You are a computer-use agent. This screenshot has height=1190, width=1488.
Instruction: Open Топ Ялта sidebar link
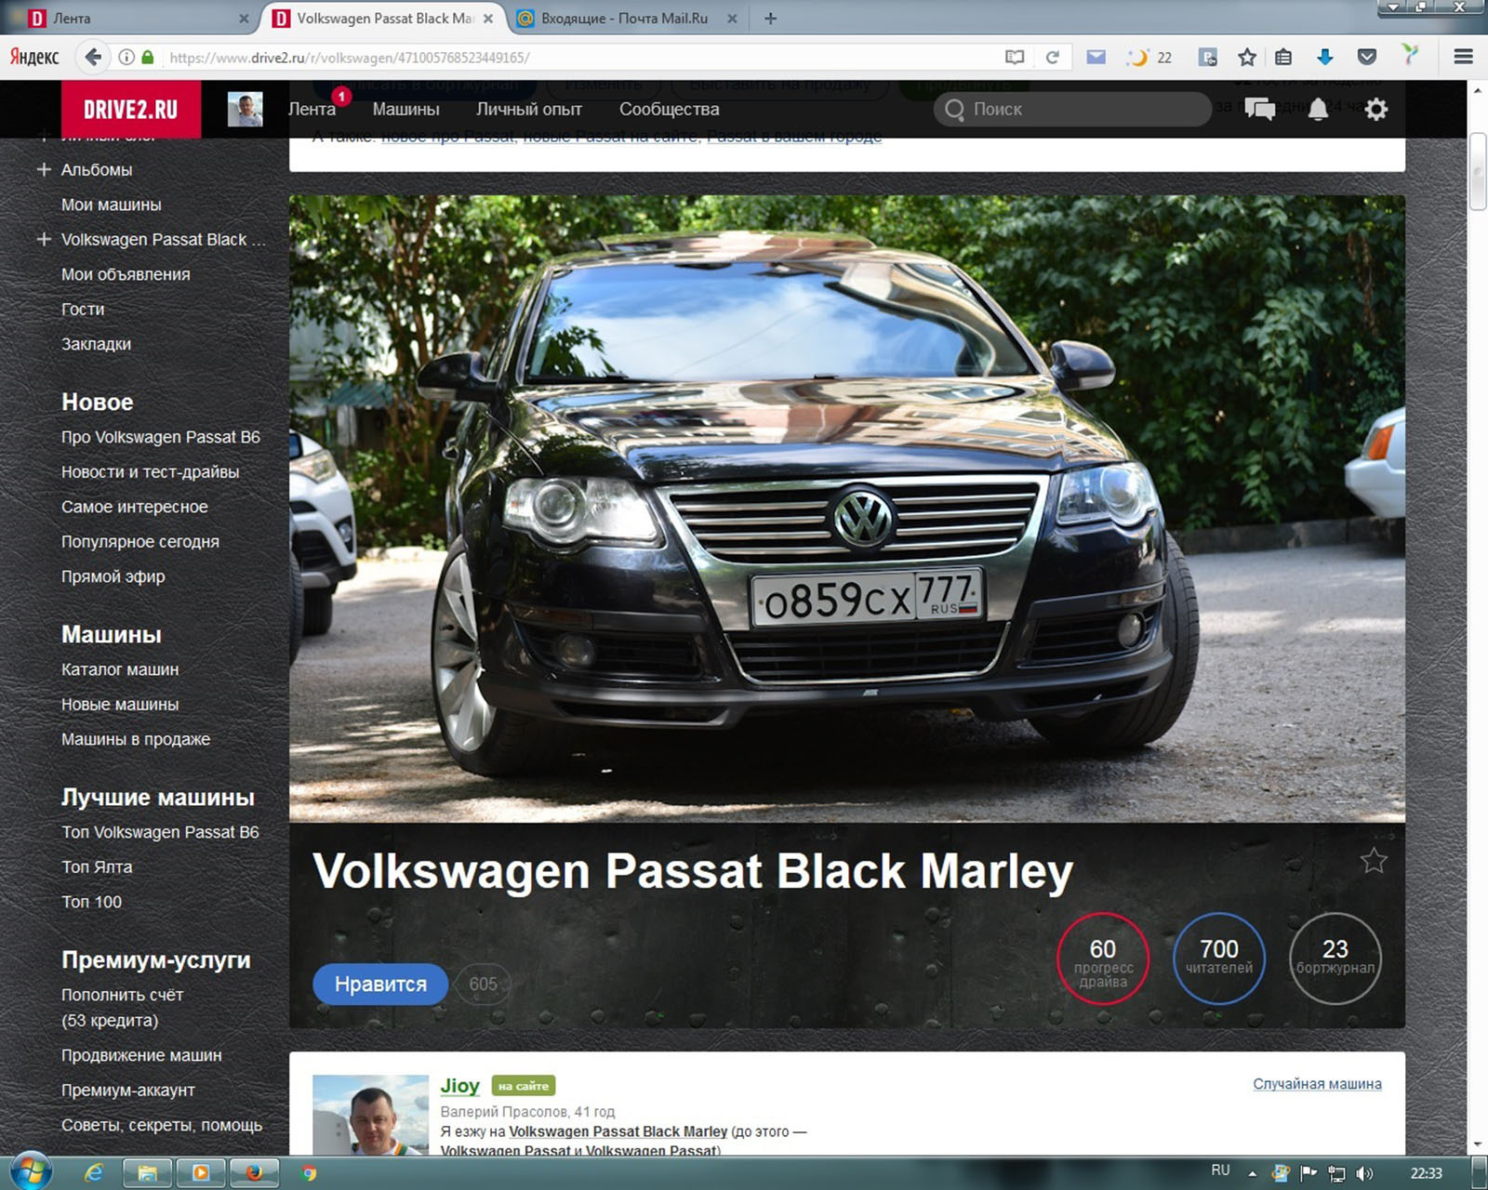click(x=97, y=866)
